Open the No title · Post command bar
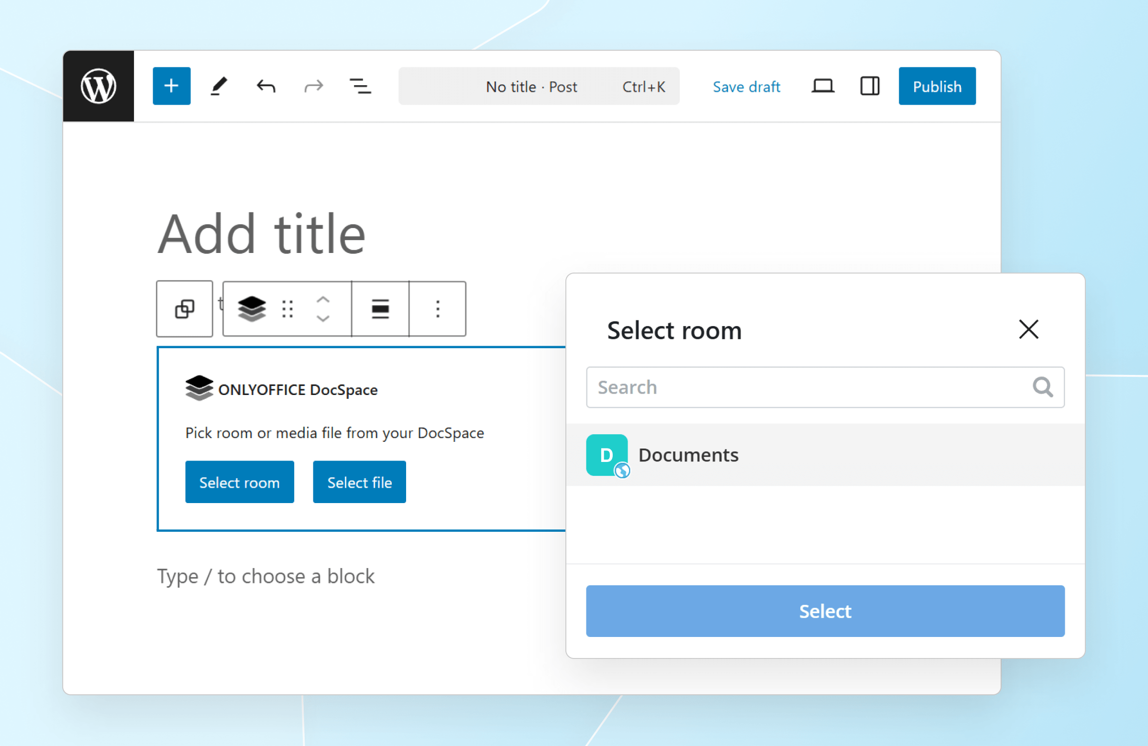This screenshot has width=1148, height=746. click(539, 87)
